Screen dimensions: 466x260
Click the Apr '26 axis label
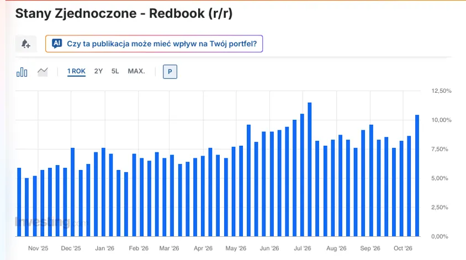pyautogui.click(x=203, y=248)
